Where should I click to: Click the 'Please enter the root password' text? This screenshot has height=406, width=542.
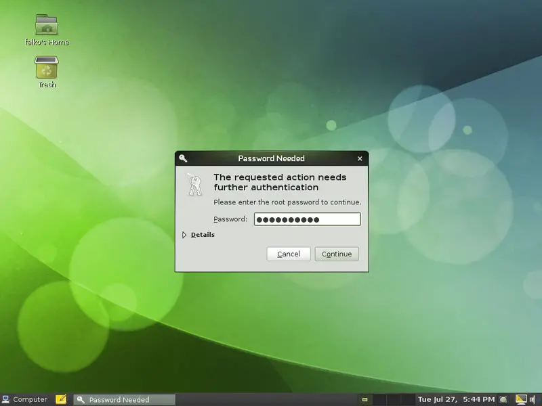(x=287, y=202)
